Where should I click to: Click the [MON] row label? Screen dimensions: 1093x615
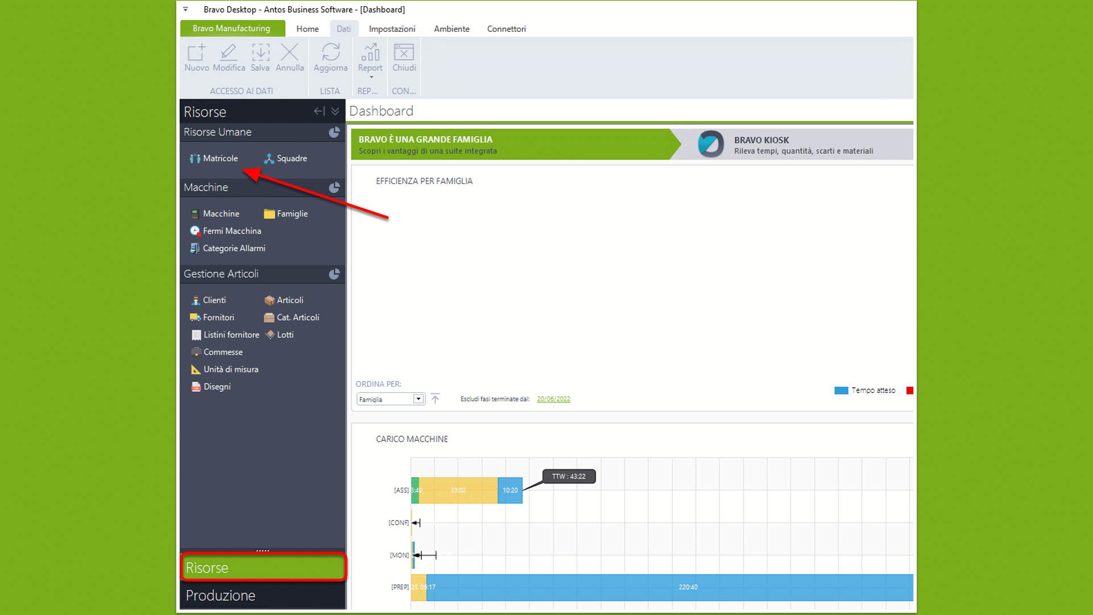point(399,555)
